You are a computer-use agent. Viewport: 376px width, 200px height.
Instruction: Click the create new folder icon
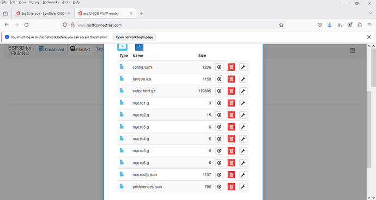122,46
